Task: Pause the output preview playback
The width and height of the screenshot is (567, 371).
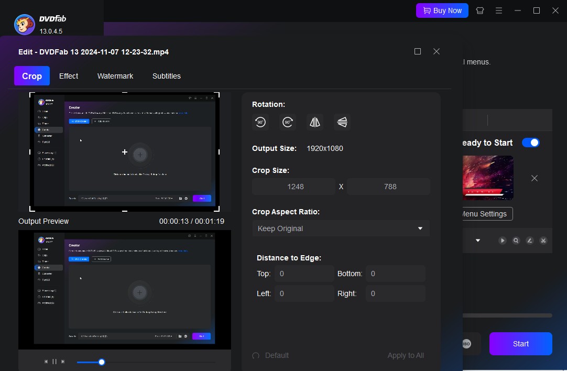Action: coord(54,362)
